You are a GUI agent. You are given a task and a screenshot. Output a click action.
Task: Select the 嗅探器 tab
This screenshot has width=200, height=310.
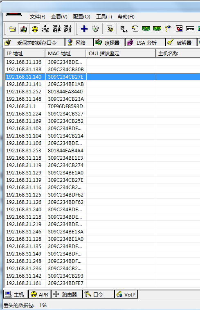point(109,43)
